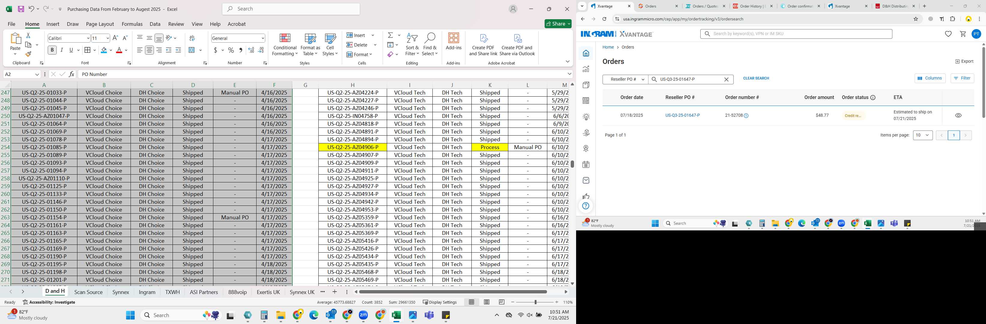Apply the percent style format
This screenshot has height=324, width=986.
(231, 50)
